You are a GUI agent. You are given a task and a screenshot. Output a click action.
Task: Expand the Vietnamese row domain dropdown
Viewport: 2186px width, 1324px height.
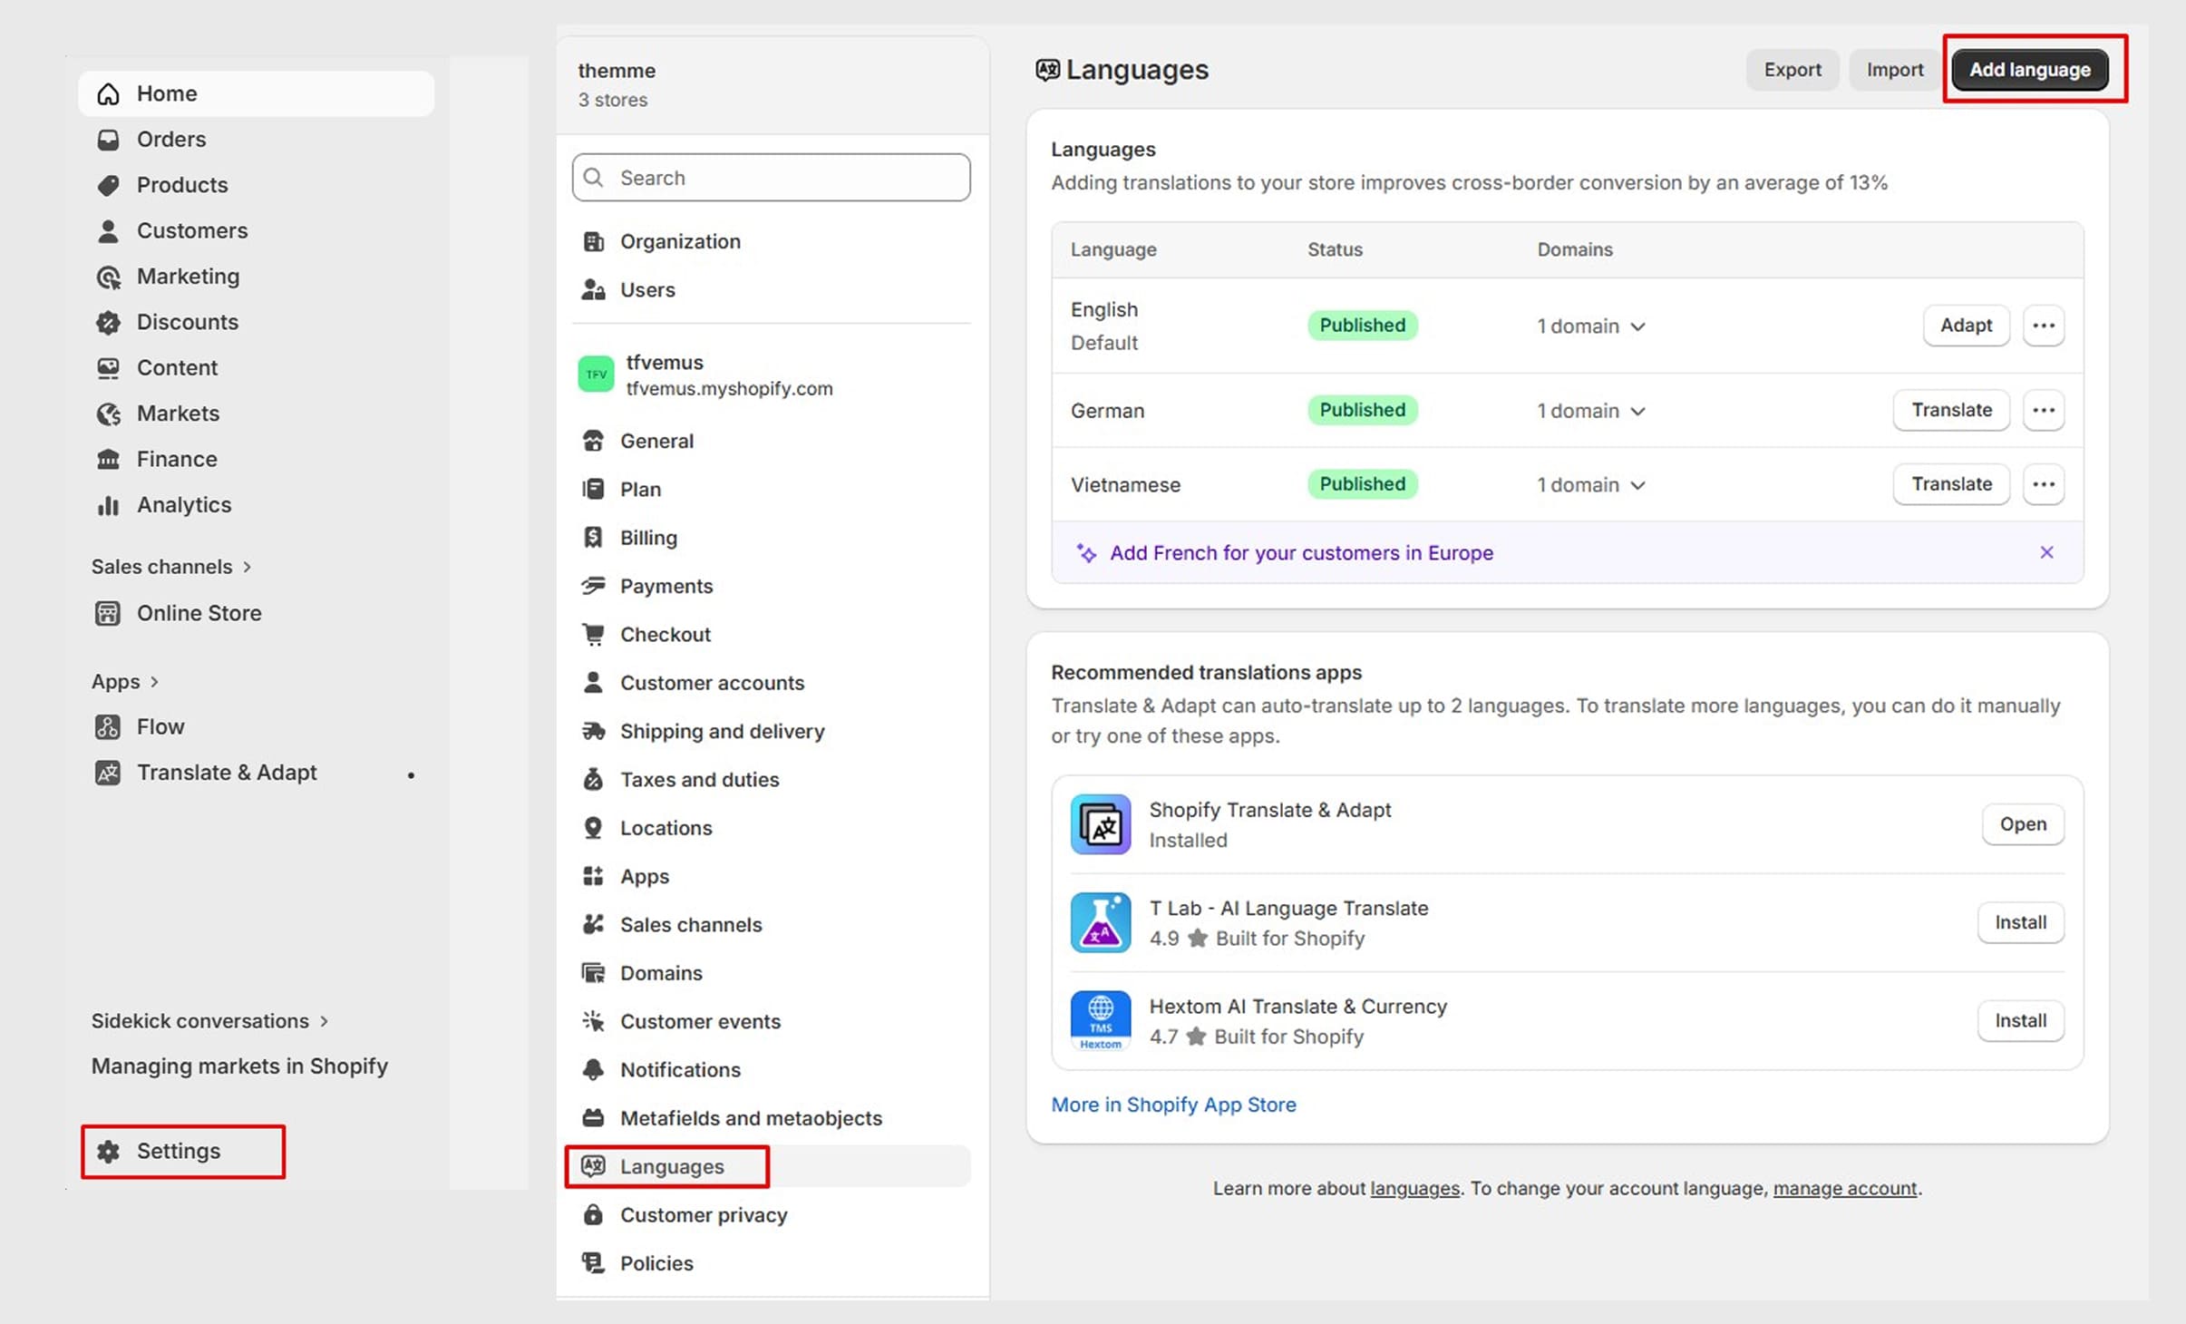pyautogui.click(x=1591, y=485)
